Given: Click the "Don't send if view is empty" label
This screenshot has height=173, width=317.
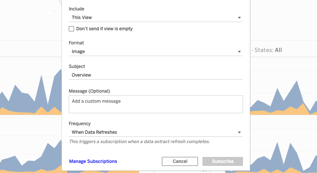Looking at the screenshot, I should point(104,29).
